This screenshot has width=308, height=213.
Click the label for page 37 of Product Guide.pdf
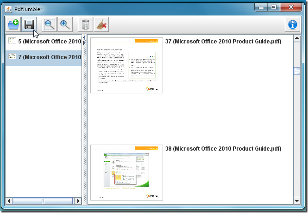pyautogui.click(x=223, y=42)
